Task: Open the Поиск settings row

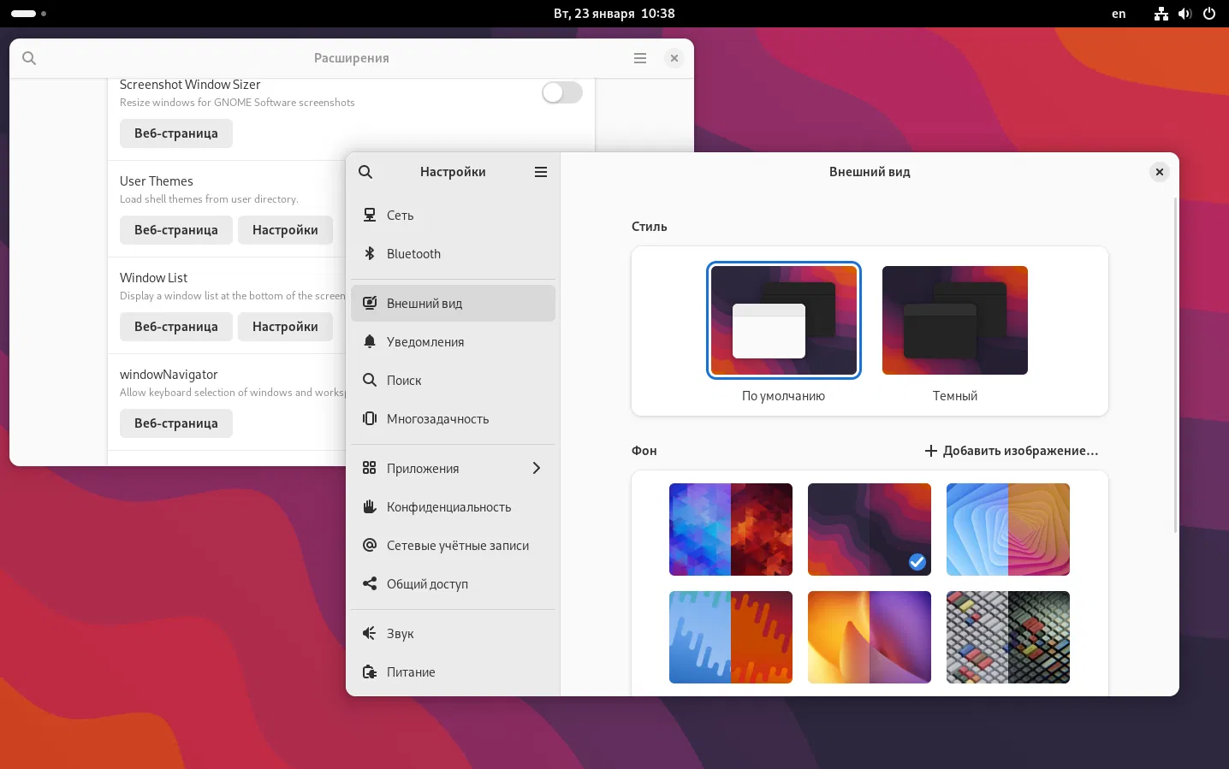Action: [x=454, y=381]
